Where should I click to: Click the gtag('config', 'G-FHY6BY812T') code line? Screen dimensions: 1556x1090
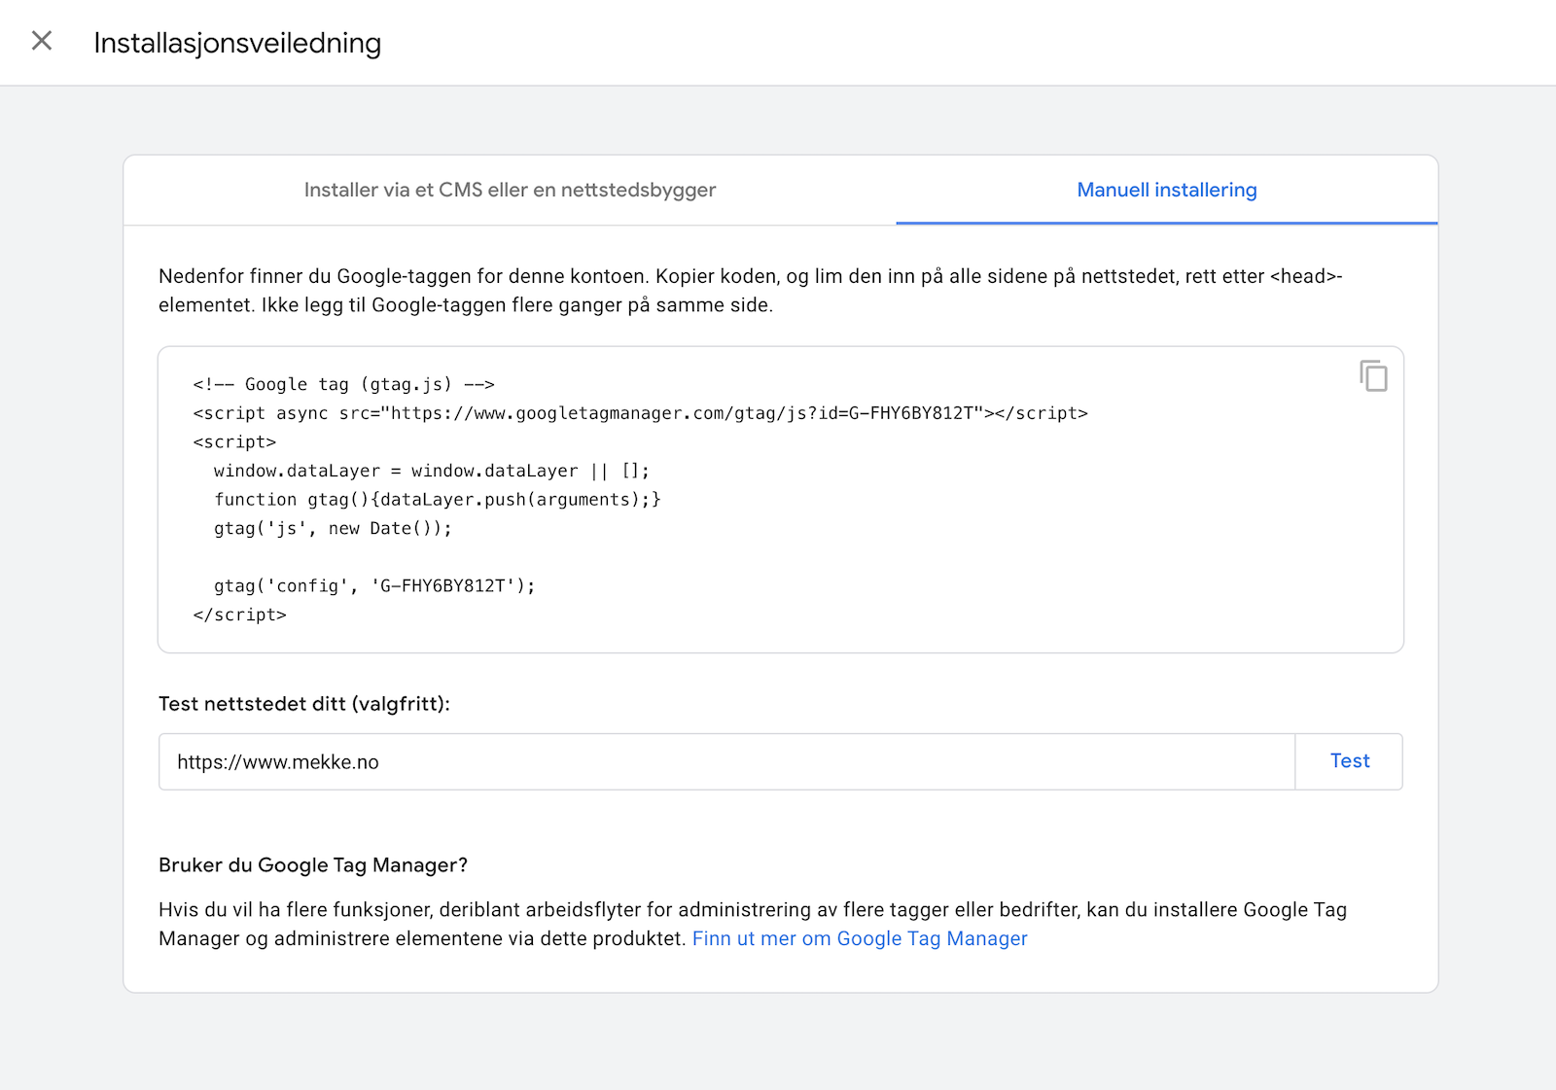tap(374, 585)
